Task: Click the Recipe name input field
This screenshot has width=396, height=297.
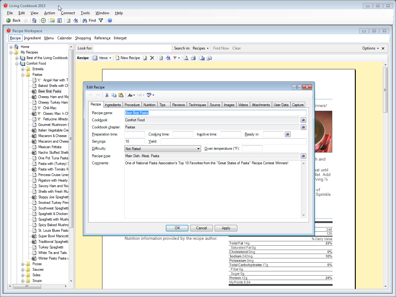Action: coord(215,113)
